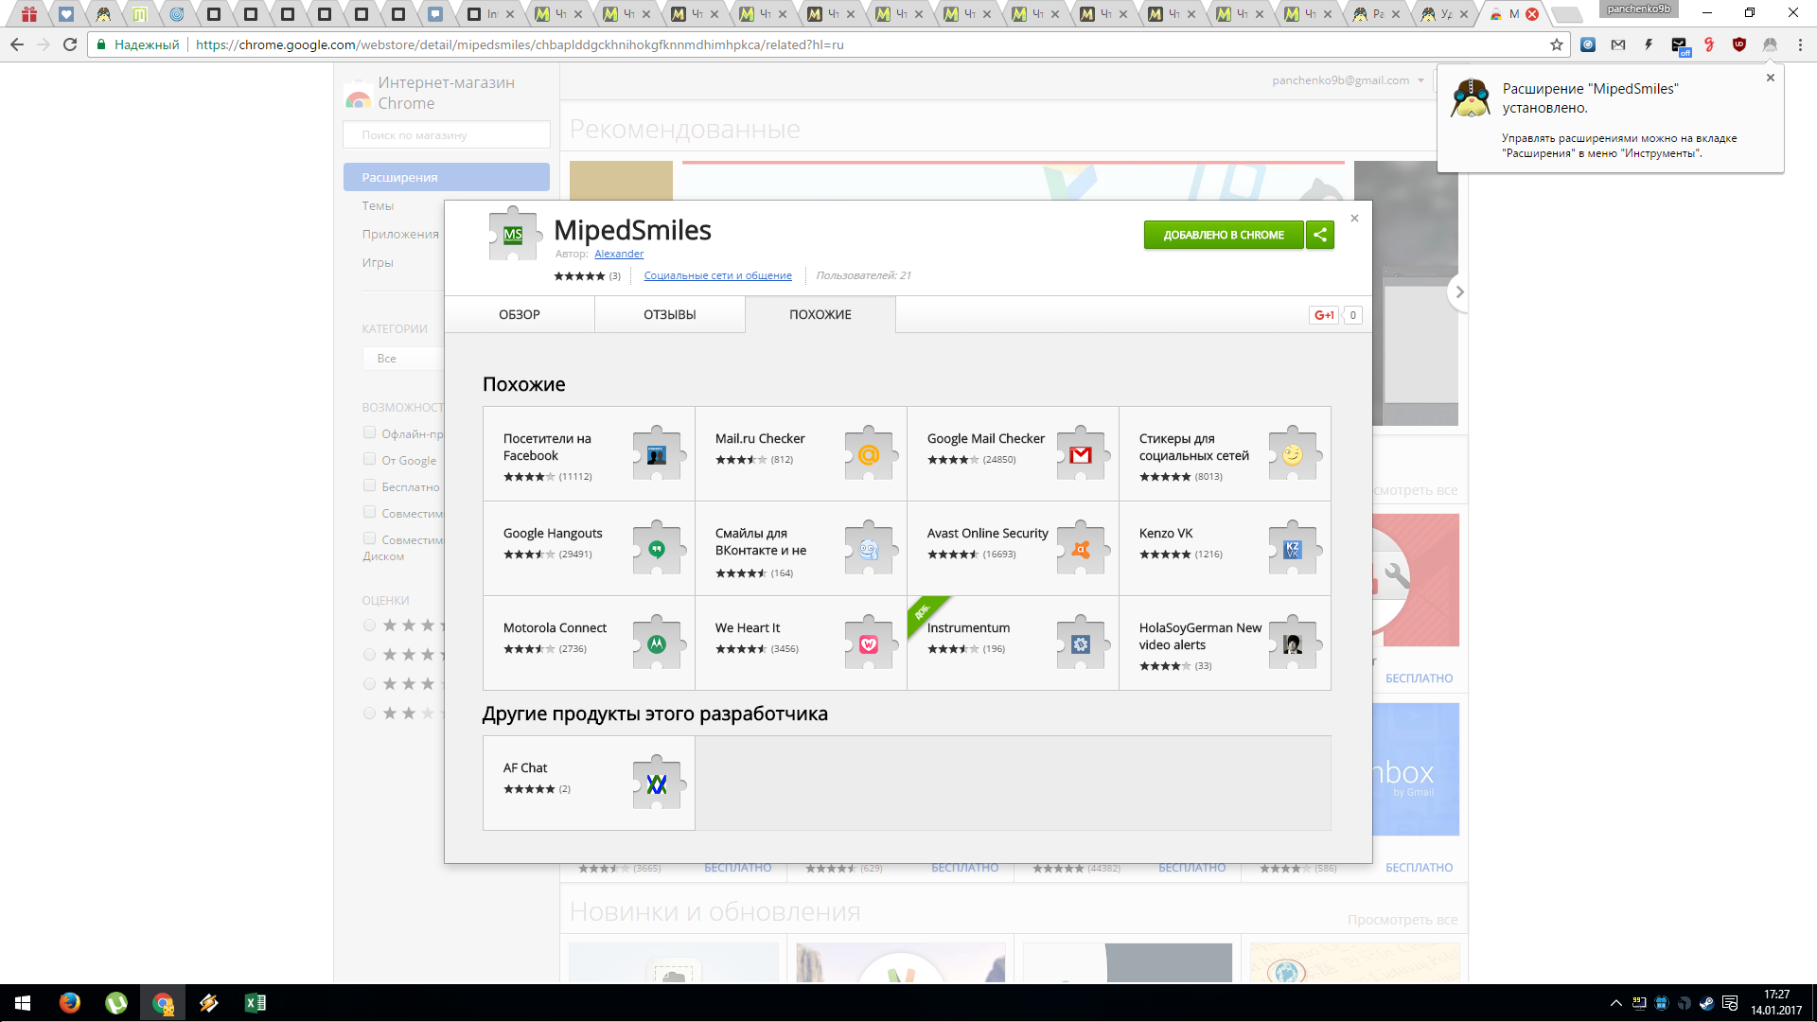Image resolution: width=1817 pixels, height=1022 pixels.
Task: Open the Расширения sidebar section
Action: point(447,177)
